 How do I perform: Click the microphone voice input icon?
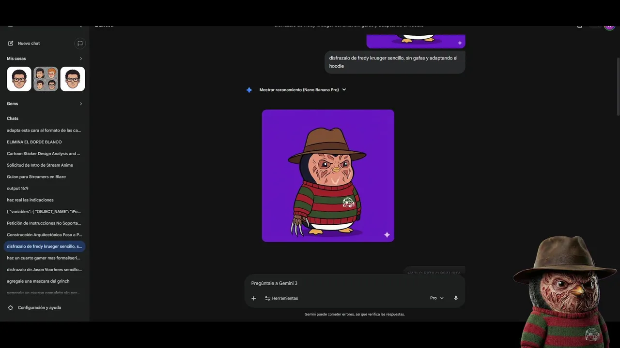456,298
